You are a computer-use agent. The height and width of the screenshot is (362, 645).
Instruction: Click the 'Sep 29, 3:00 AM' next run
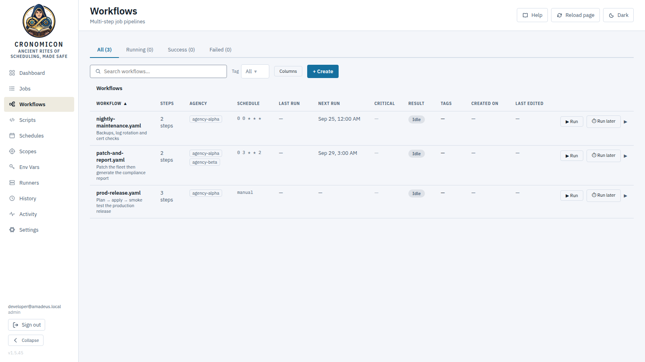(x=337, y=153)
